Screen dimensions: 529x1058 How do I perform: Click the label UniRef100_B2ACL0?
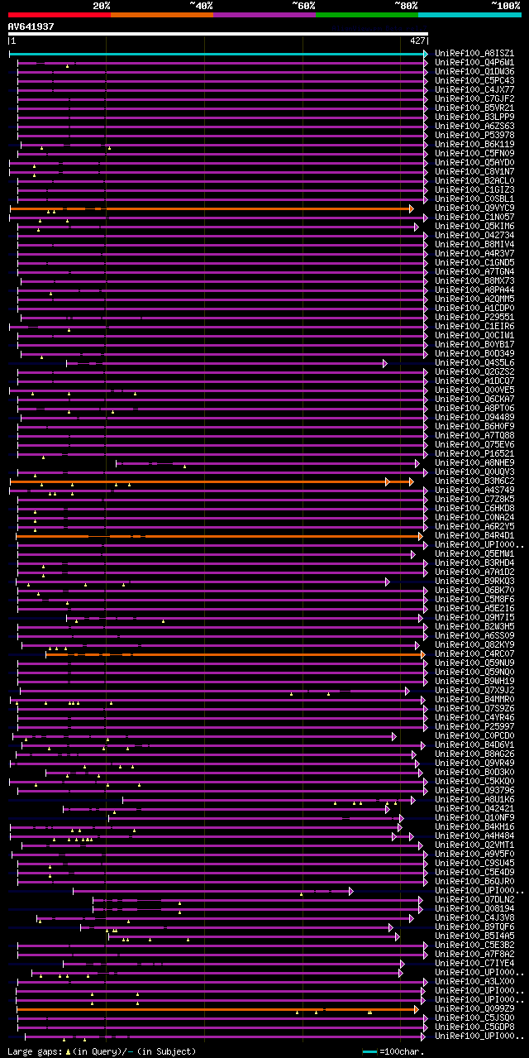[x=474, y=181]
